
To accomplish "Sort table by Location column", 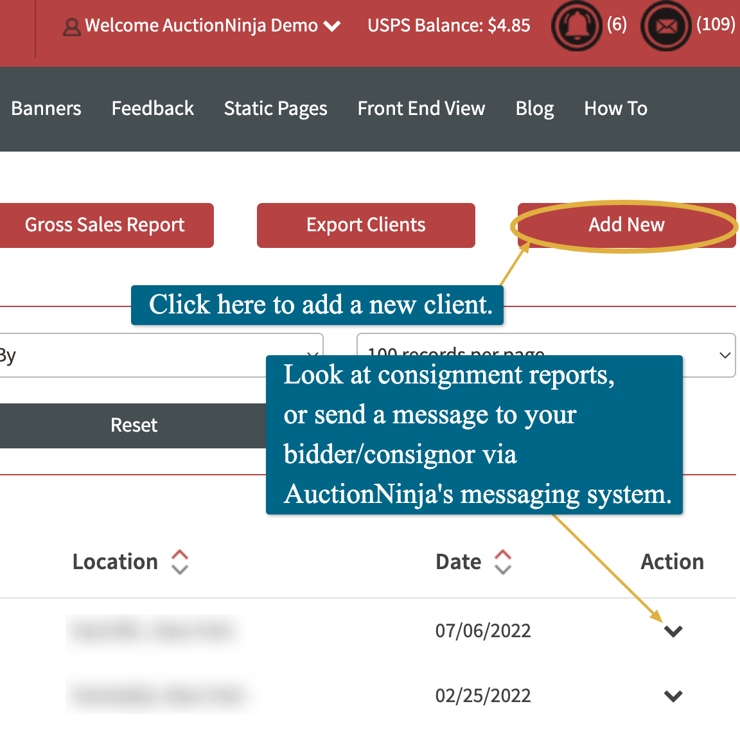I will [179, 561].
